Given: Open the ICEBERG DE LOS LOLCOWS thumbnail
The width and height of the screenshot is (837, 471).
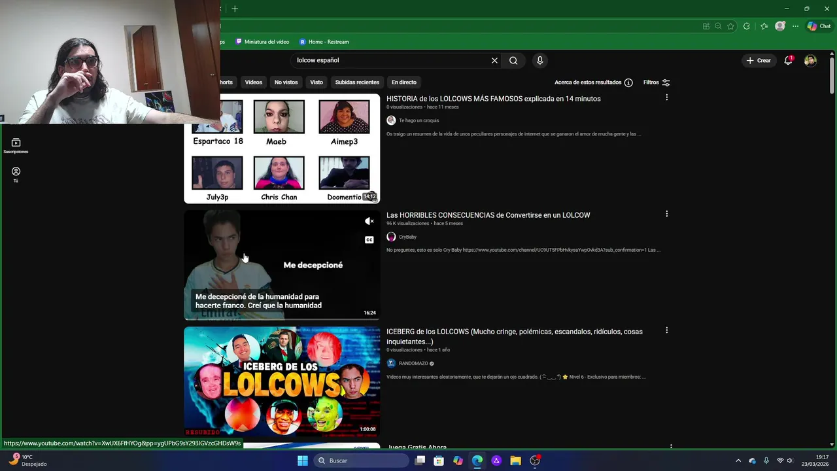Looking at the screenshot, I should [282, 381].
